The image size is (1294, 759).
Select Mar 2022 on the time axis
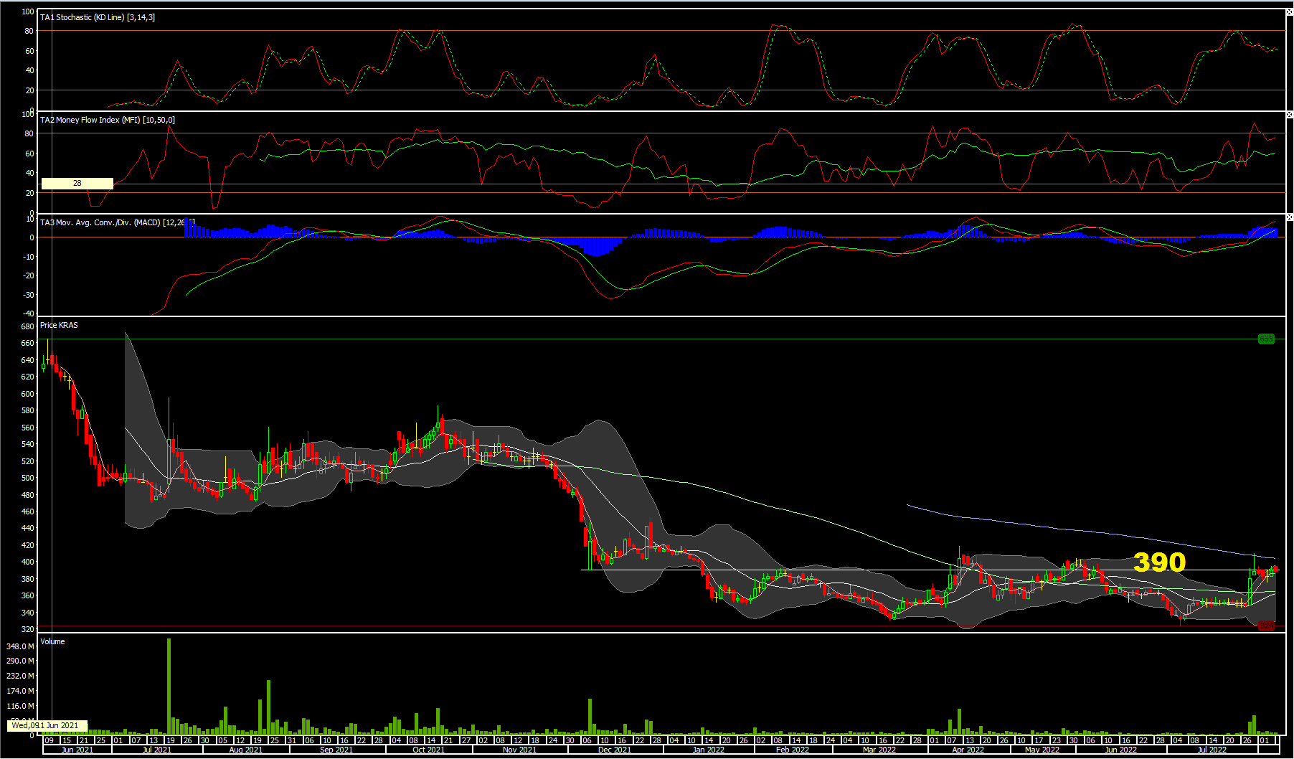(x=879, y=750)
